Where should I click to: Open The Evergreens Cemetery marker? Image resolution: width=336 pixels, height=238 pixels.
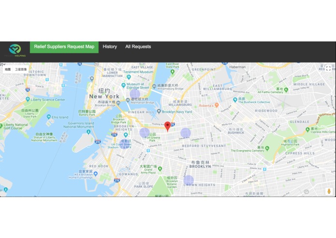click(x=267, y=148)
